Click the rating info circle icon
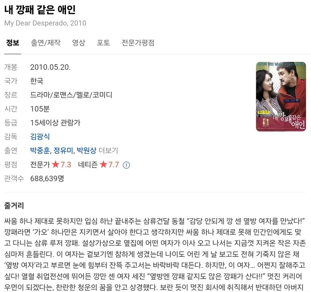Image resolution: width=311 pixels, height=292 pixels. point(126,165)
